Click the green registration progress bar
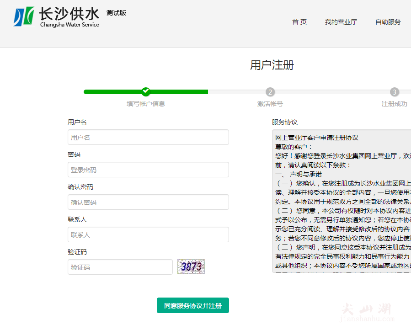The width and height of the screenshot is (411, 330). [146, 92]
